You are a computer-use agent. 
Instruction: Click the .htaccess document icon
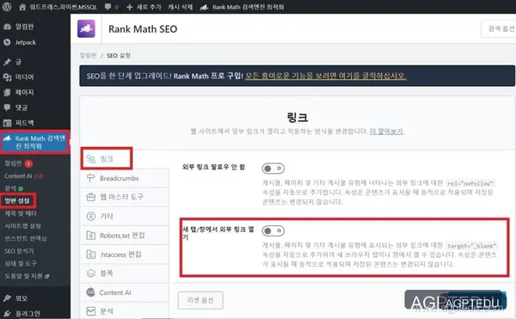[90, 255]
